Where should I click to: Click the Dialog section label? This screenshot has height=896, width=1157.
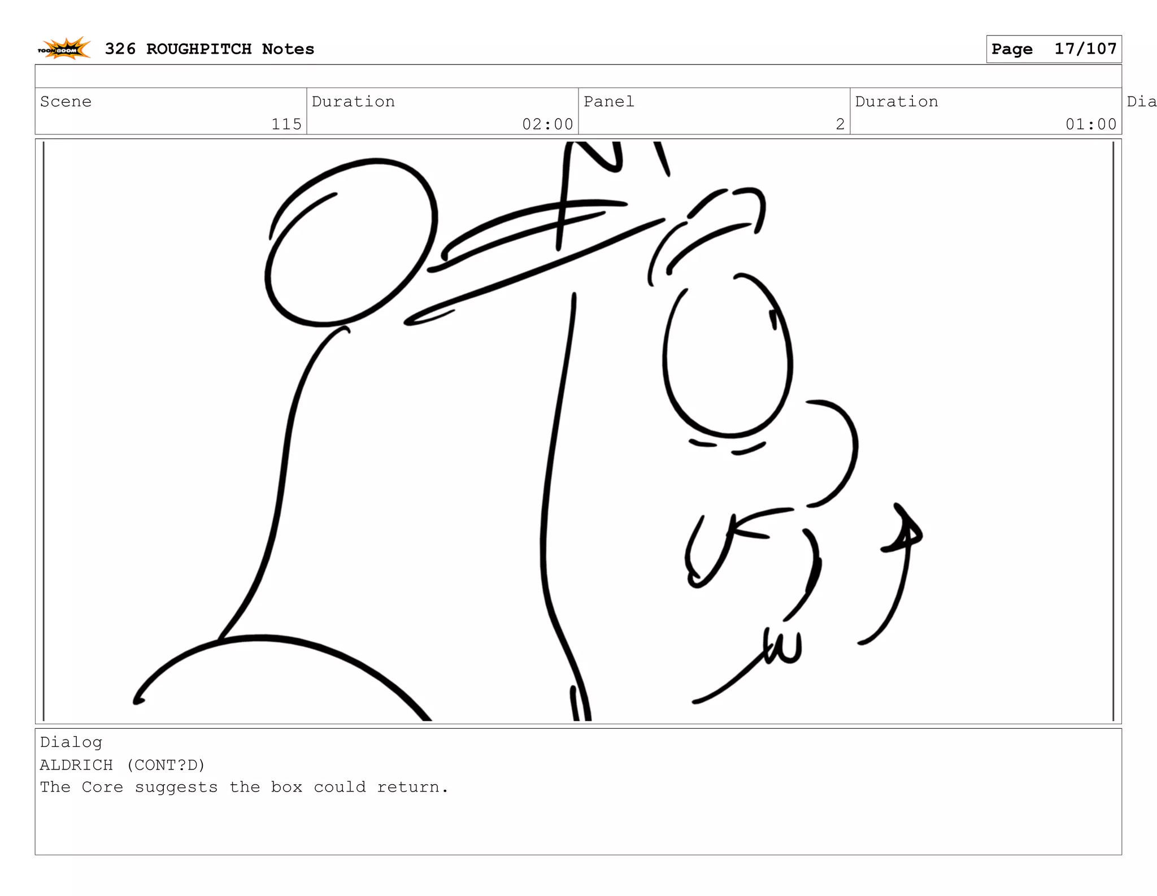tap(71, 742)
